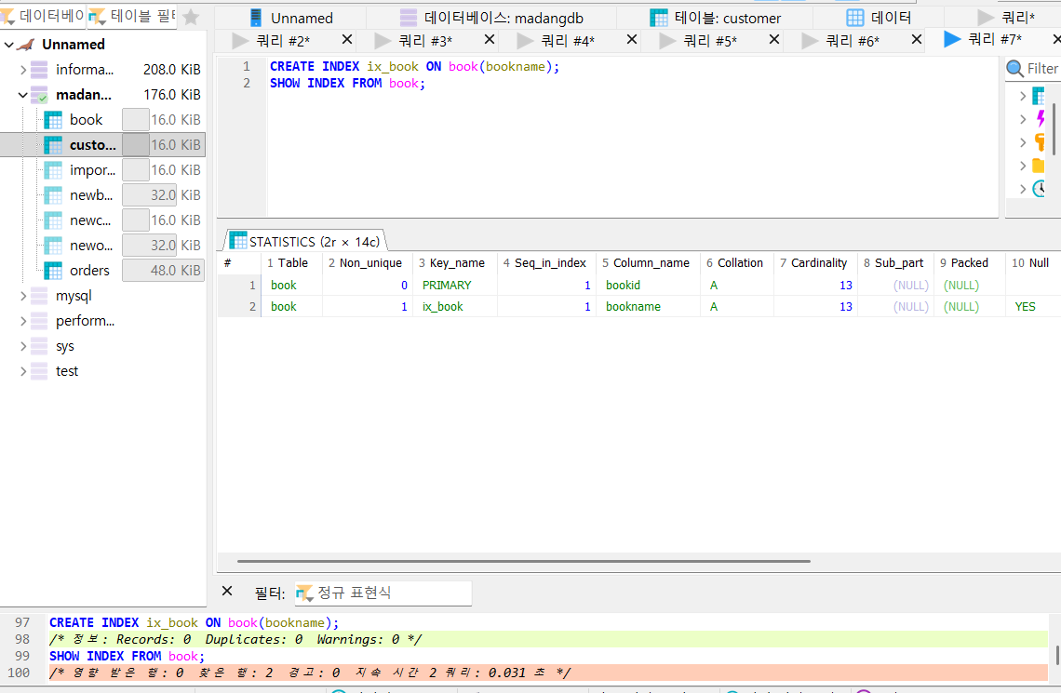Viewport: 1061px width, 693px height.
Task: Expand the information_schema database node
Action: [x=23, y=70]
